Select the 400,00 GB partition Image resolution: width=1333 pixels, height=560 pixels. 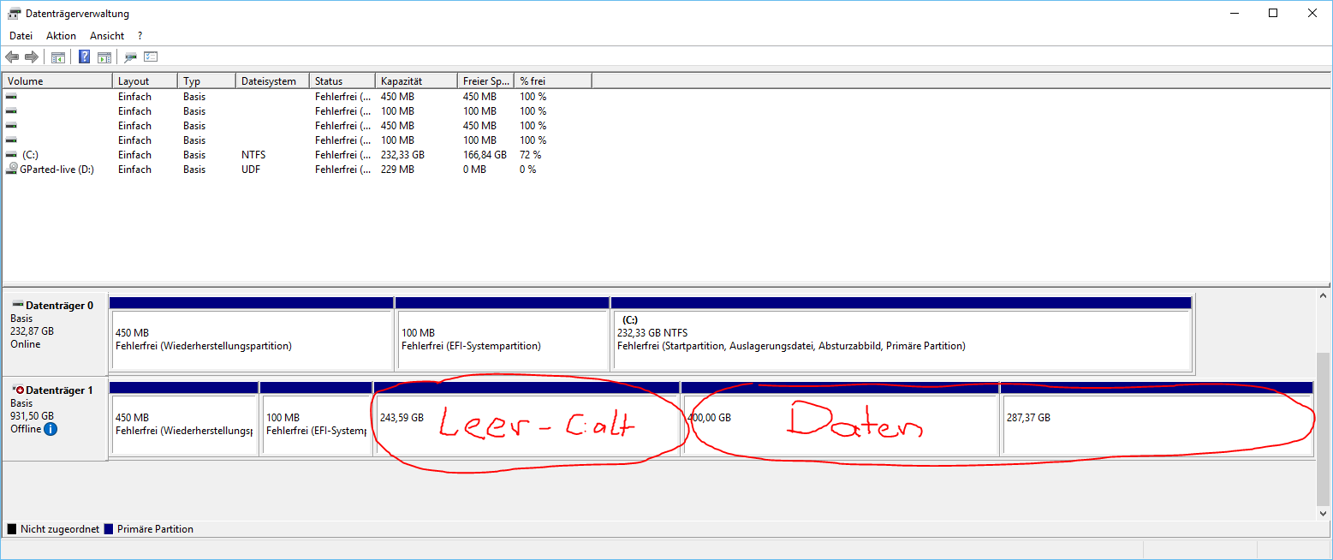tap(840, 419)
